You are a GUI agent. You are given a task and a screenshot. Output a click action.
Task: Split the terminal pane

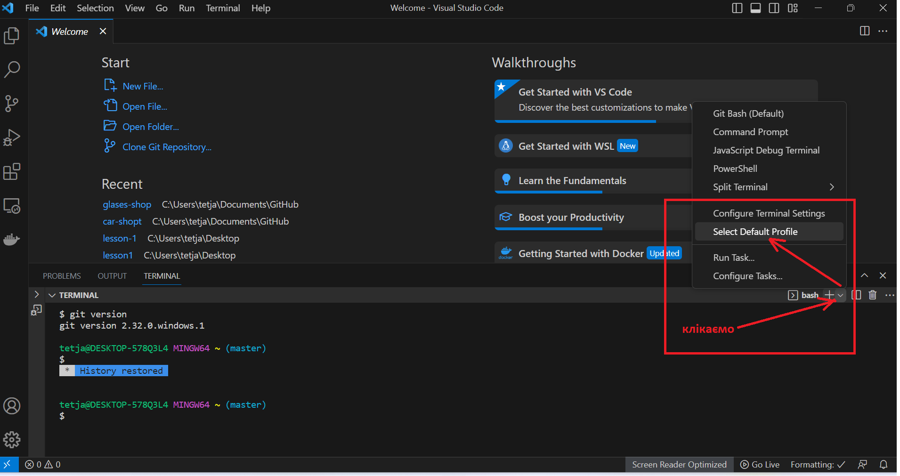coord(856,295)
